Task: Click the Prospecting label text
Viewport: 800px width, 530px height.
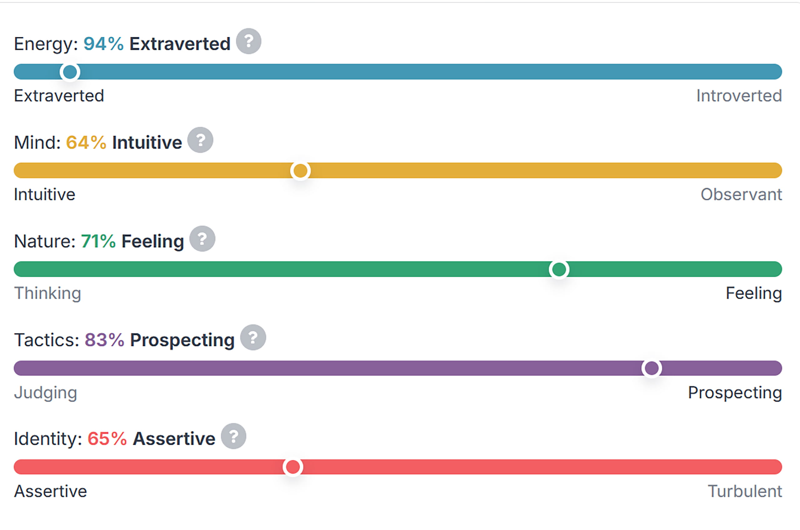Action: coord(734,393)
